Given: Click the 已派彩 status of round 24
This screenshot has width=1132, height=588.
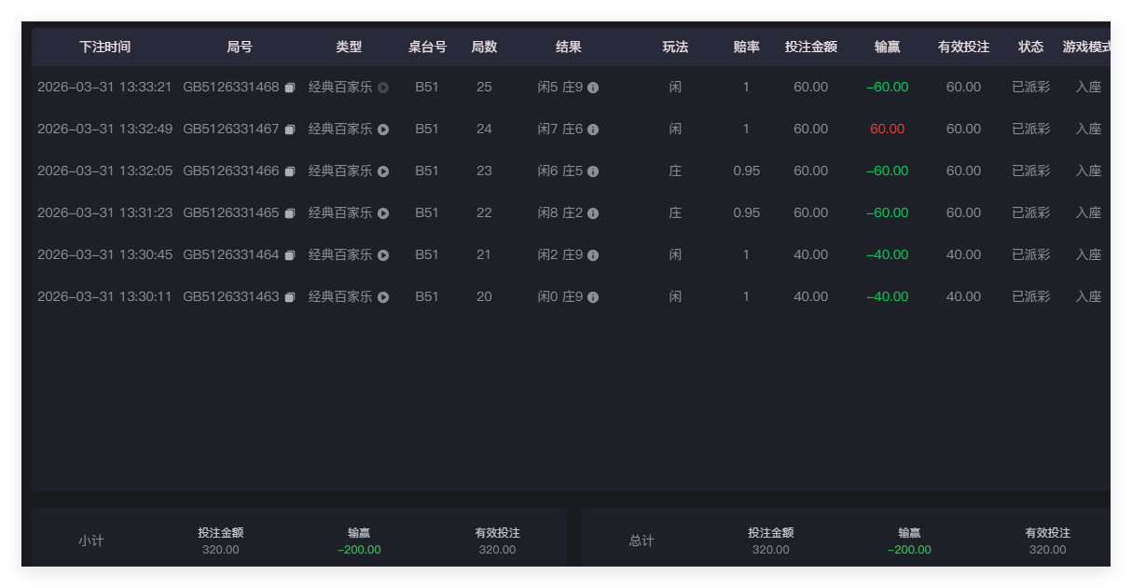Looking at the screenshot, I should click(1030, 129).
